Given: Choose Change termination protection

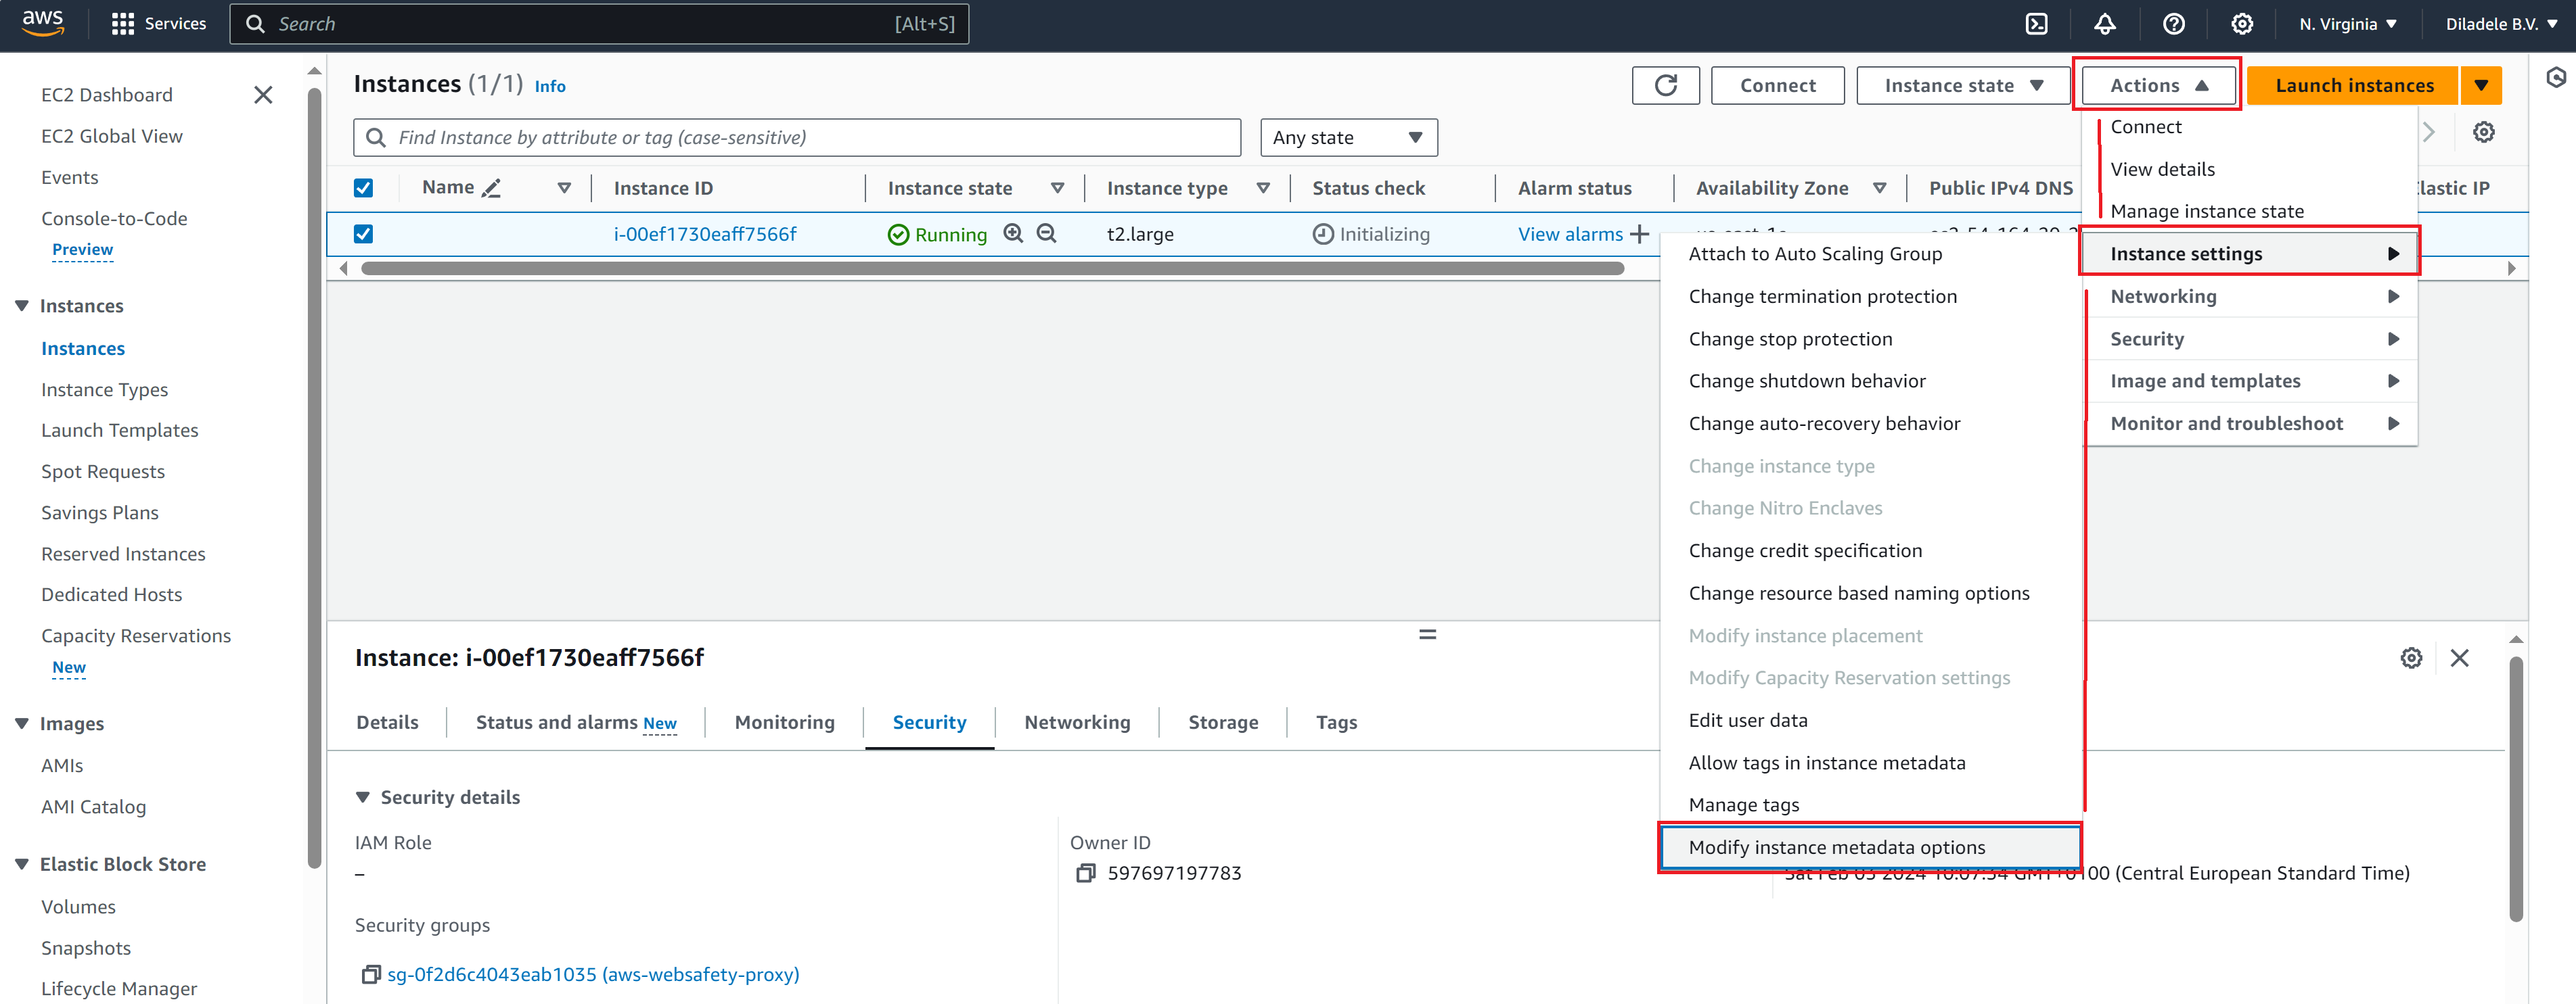Looking at the screenshot, I should click(1822, 297).
